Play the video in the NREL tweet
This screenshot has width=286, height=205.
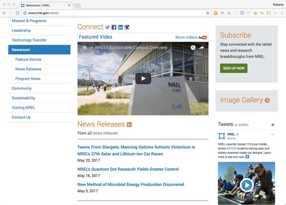246,185
